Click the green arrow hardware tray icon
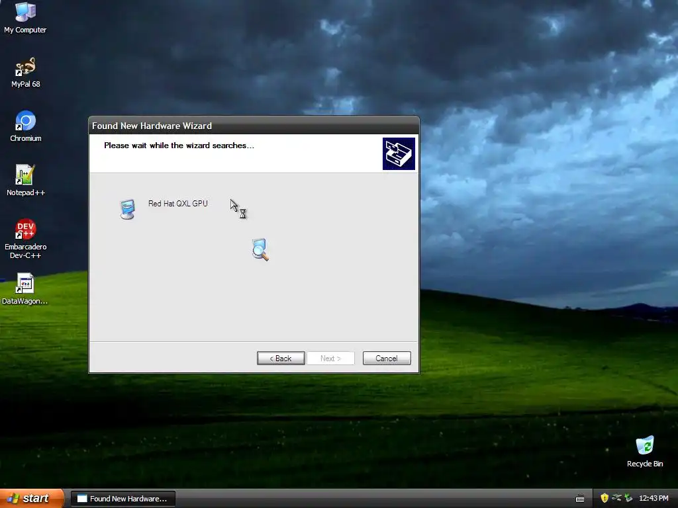Screen dimensions: 678x508 coord(628,498)
